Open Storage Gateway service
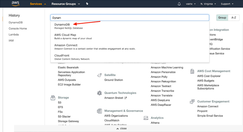The image size is (243, 132). click(68, 121)
